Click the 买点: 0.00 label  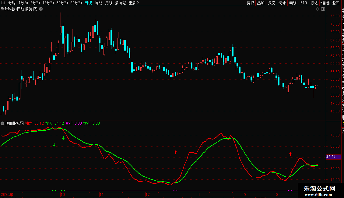73,123
